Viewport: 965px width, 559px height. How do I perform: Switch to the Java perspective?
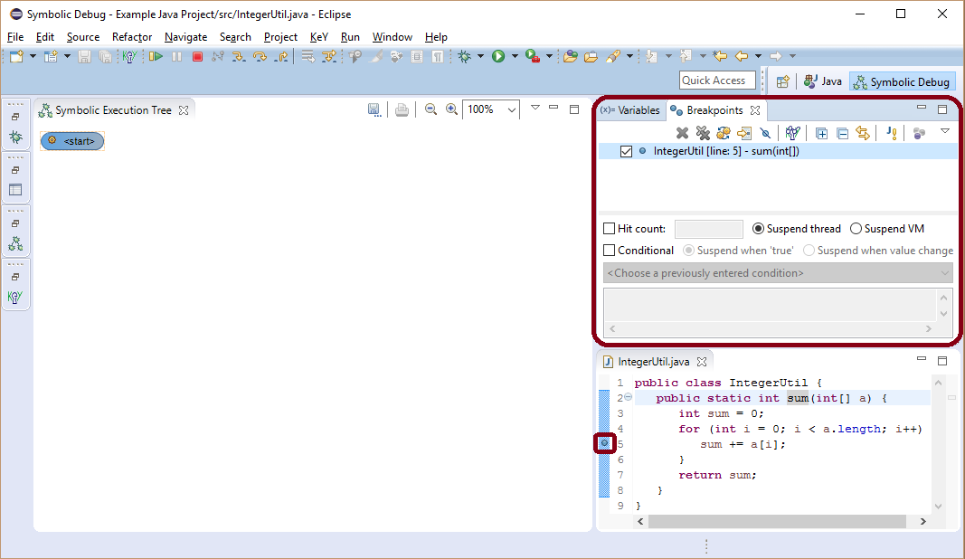pos(823,81)
